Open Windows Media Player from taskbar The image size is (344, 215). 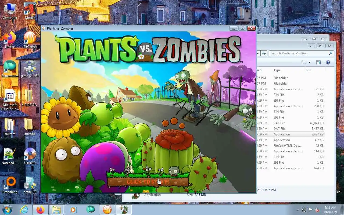click(x=73, y=210)
